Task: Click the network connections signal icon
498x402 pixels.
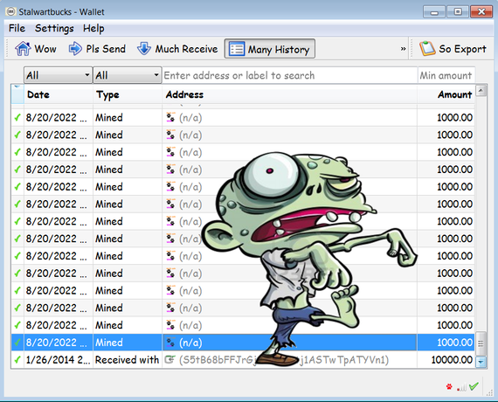Action: click(x=462, y=387)
